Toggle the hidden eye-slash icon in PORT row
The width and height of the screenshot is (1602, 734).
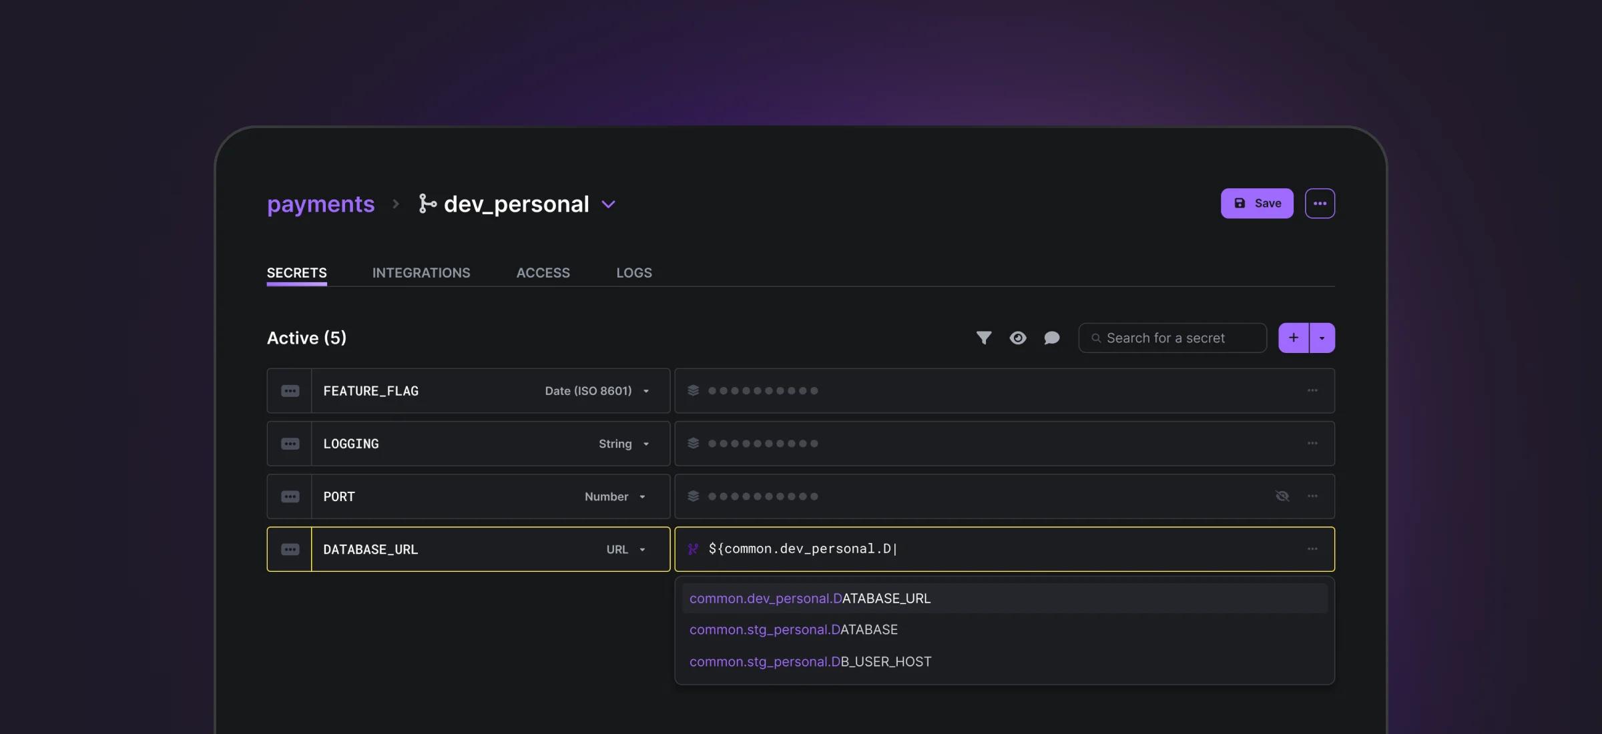pos(1282,496)
